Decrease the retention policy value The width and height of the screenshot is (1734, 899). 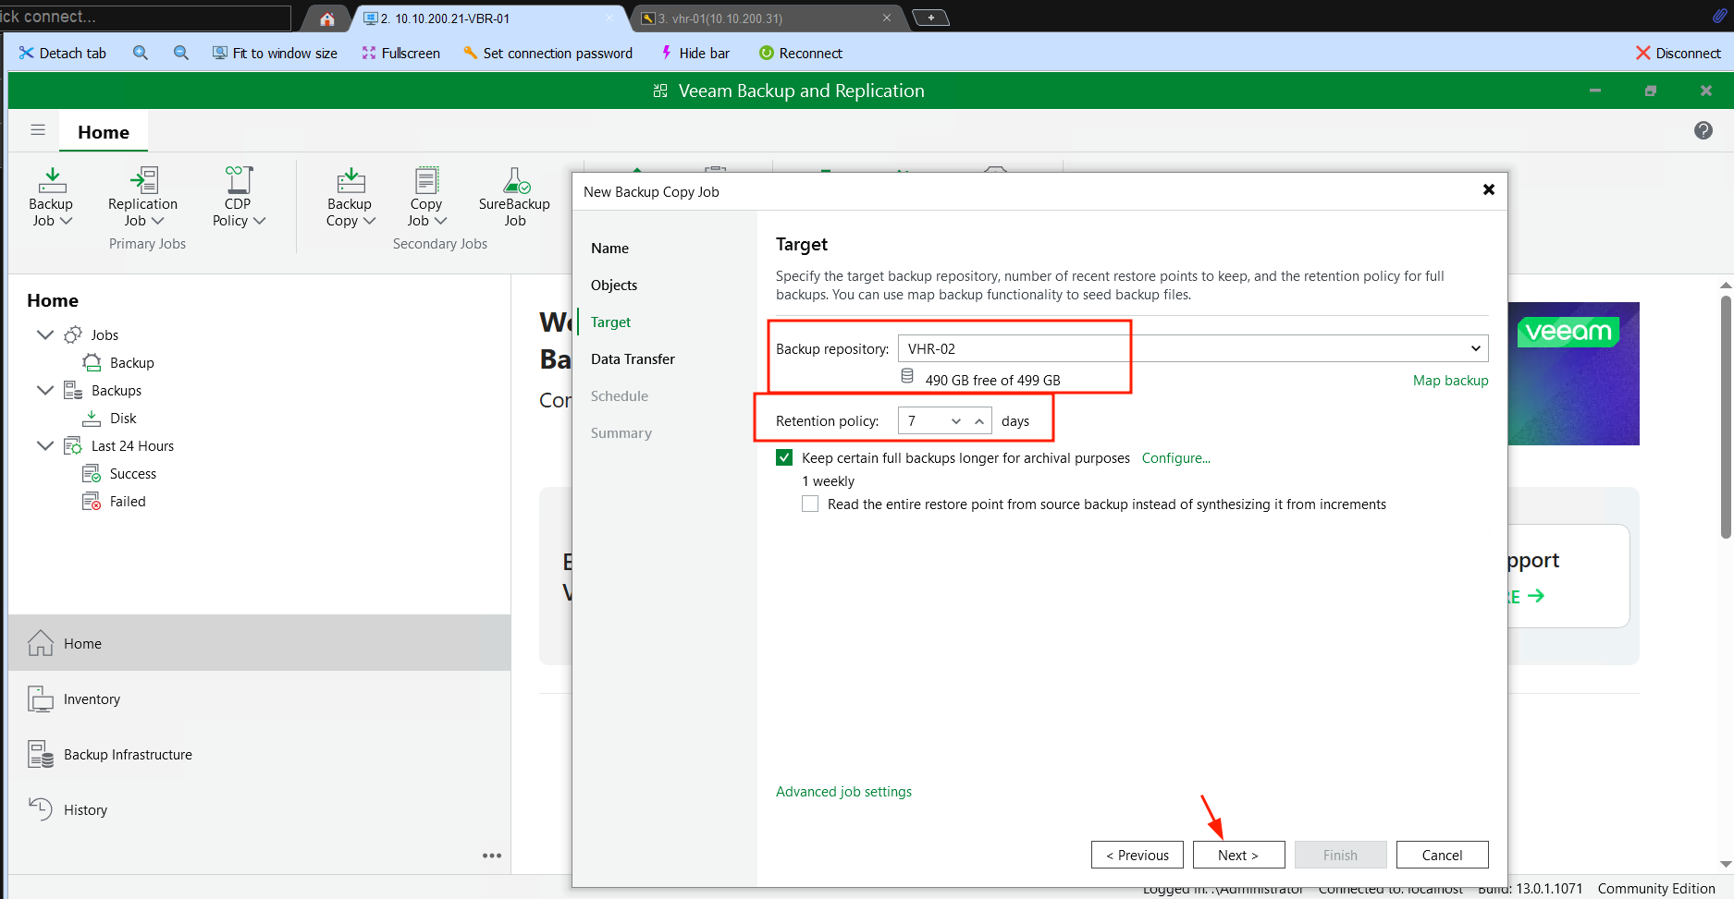coord(956,421)
